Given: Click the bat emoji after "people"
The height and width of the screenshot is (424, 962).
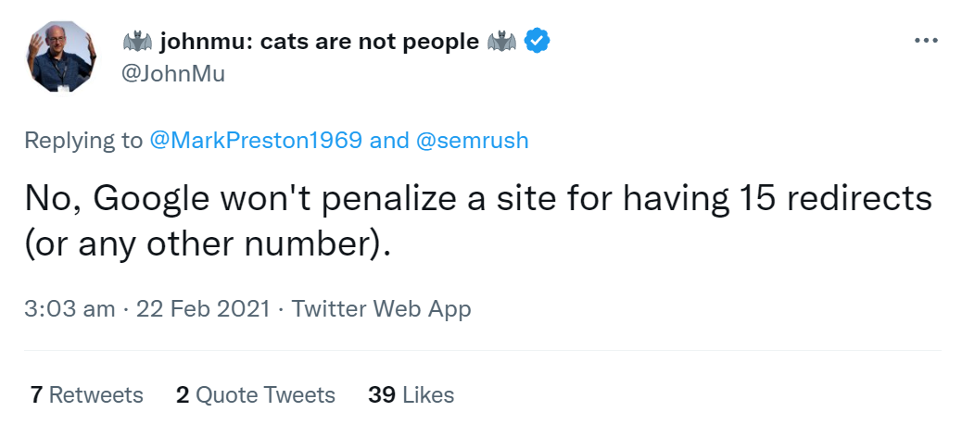Looking at the screenshot, I should click(501, 42).
